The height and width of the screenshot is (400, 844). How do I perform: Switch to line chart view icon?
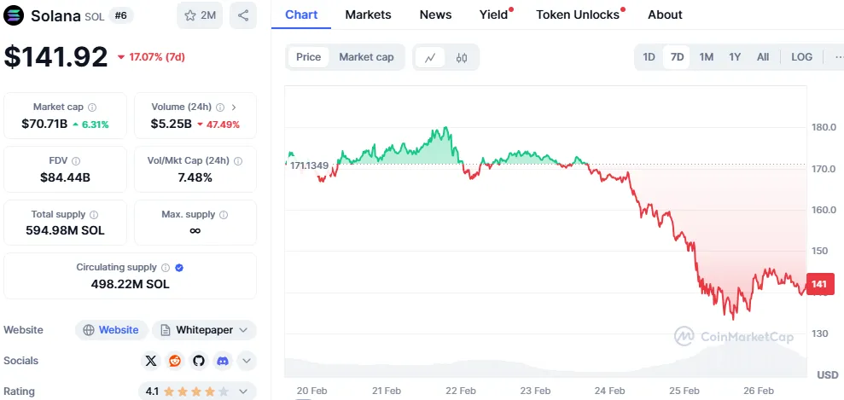[x=430, y=57]
